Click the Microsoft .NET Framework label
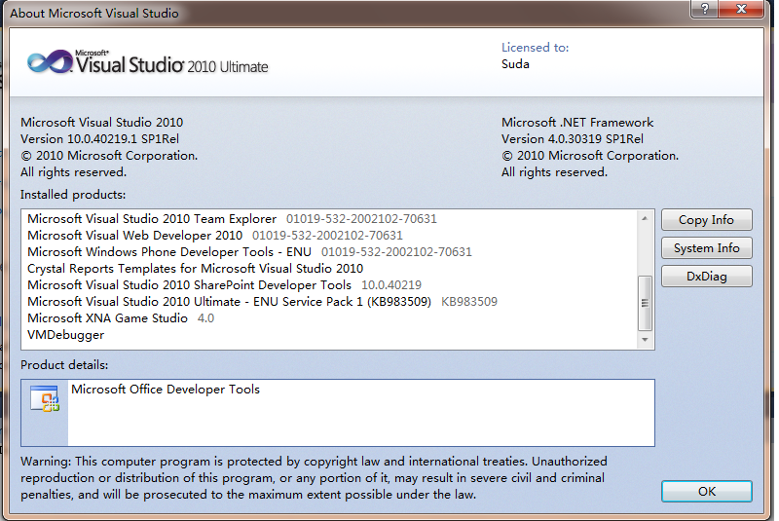Image resolution: width=779 pixels, height=521 pixels. pyautogui.click(x=577, y=122)
